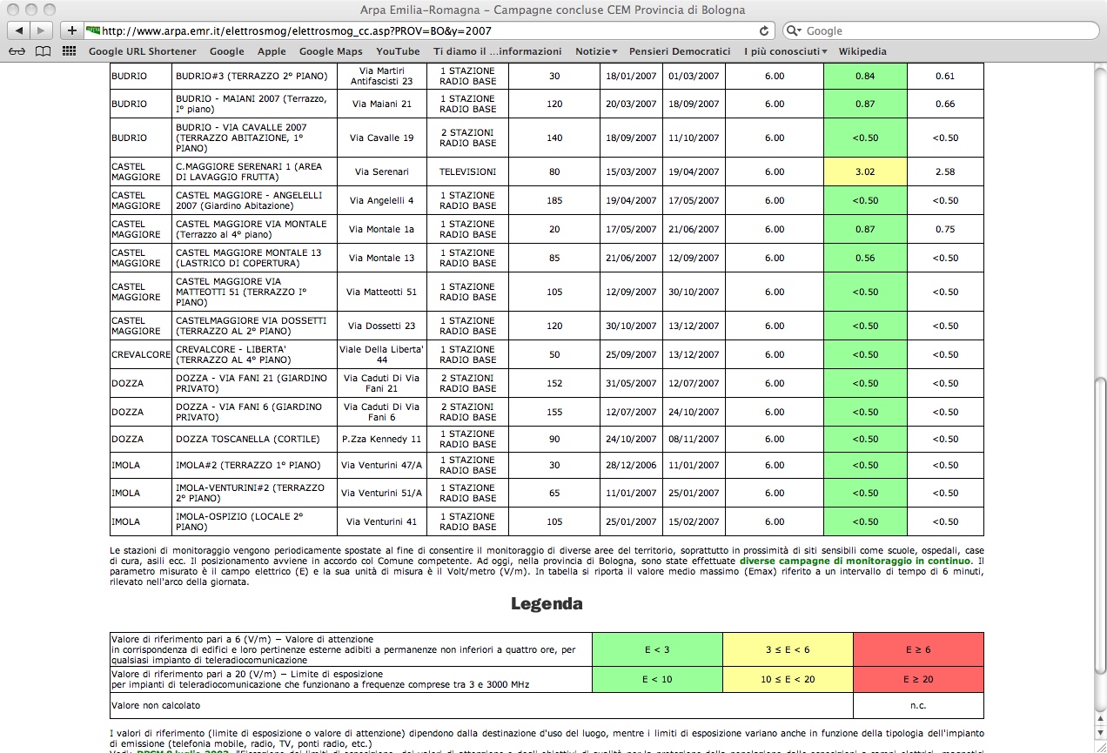Image resolution: width=1107 pixels, height=753 pixels.
Task: Open the Wikipedia bookmark
Action: (x=862, y=51)
